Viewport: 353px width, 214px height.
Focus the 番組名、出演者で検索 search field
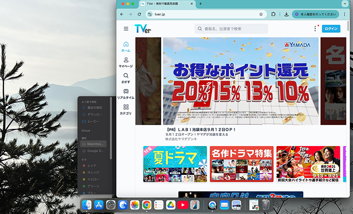(231, 29)
